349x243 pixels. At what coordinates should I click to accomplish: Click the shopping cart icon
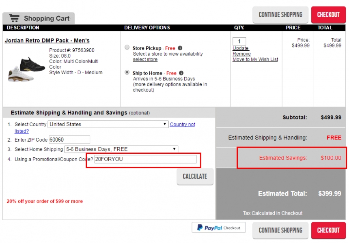tap(14, 18)
